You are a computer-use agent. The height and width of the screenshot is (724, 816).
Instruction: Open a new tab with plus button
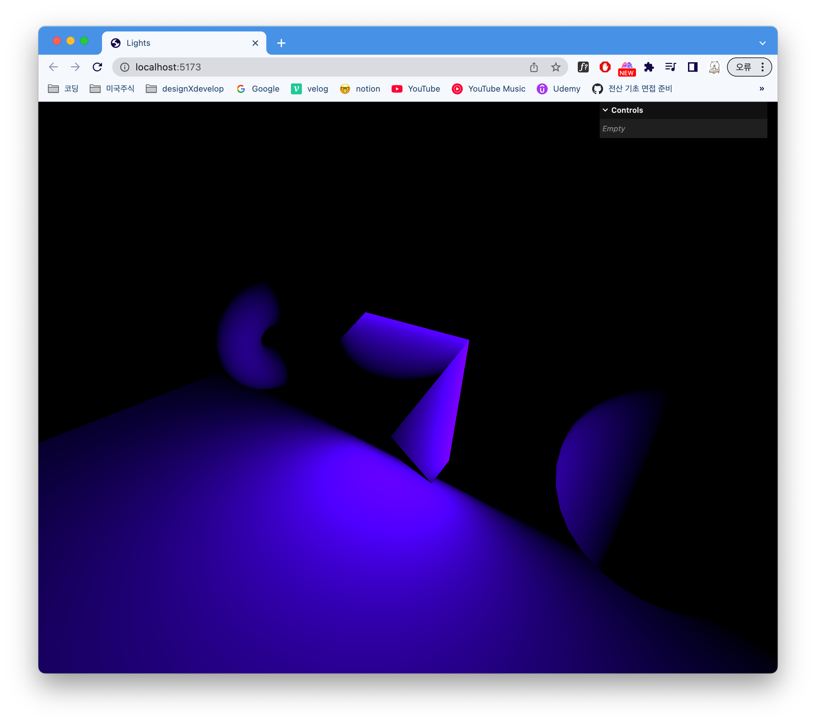[x=281, y=43]
